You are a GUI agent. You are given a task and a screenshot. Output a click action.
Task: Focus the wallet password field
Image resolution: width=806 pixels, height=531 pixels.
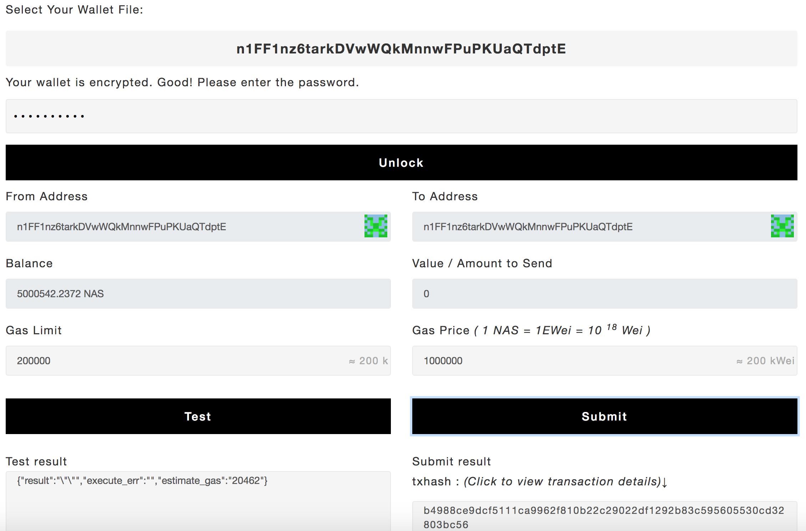(x=401, y=116)
